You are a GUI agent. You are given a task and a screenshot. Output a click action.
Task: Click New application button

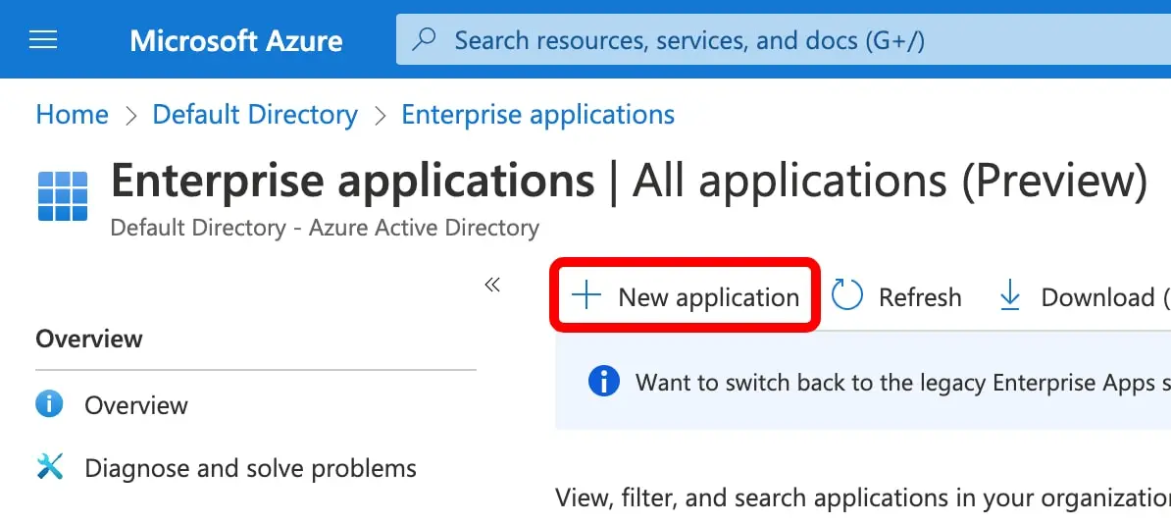click(x=685, y=297)
